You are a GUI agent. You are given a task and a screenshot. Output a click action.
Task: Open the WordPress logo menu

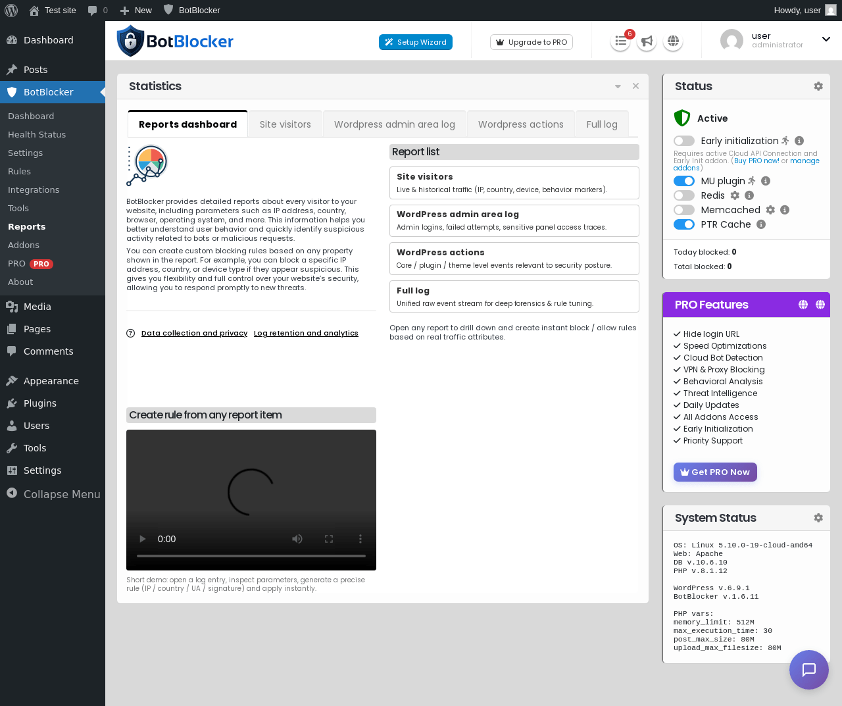point(11,10)
